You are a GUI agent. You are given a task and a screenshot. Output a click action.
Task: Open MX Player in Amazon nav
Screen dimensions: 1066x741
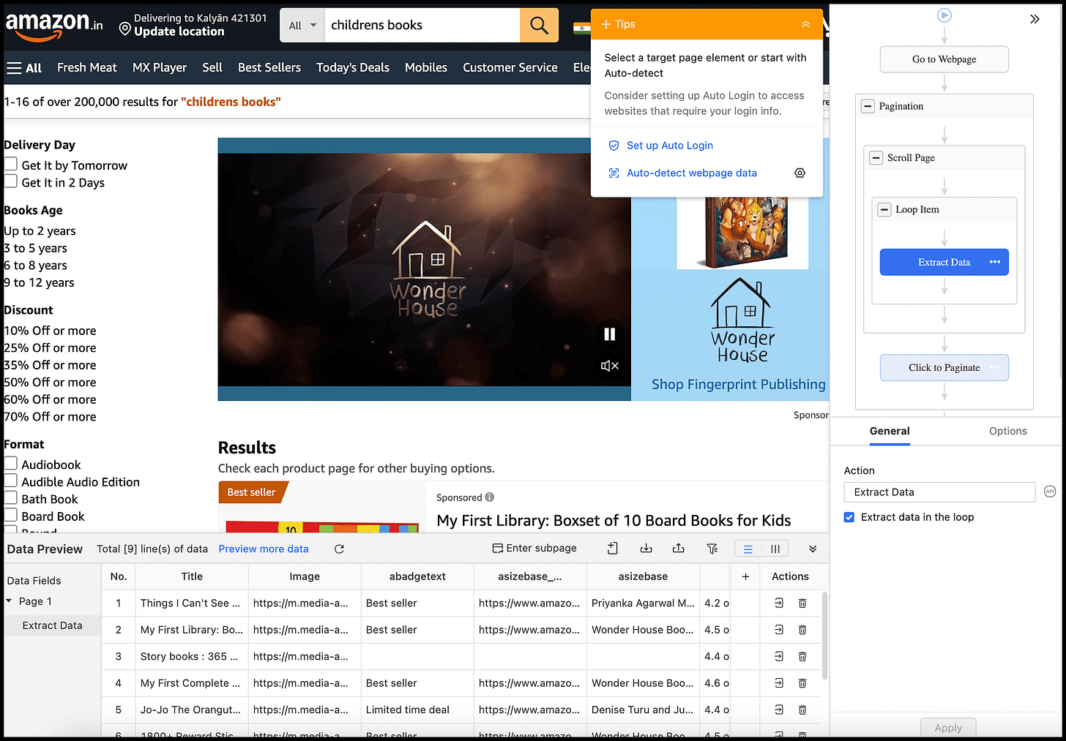tap(160, 67)
